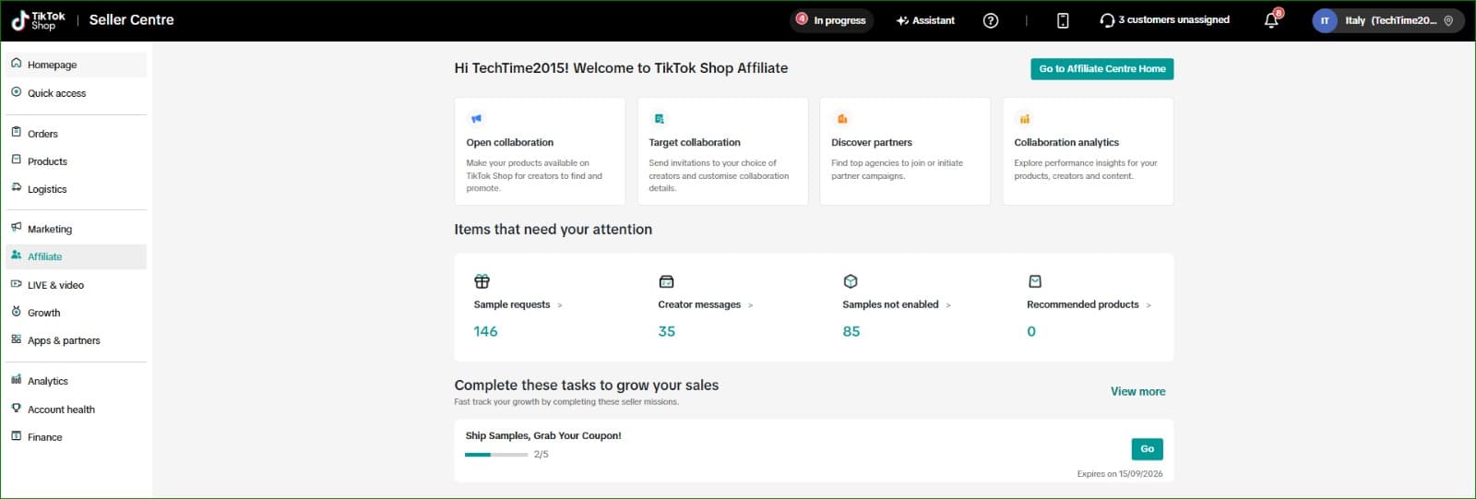Expand the Creator messages arrow

pyautogui.click(x=750, y=305)
